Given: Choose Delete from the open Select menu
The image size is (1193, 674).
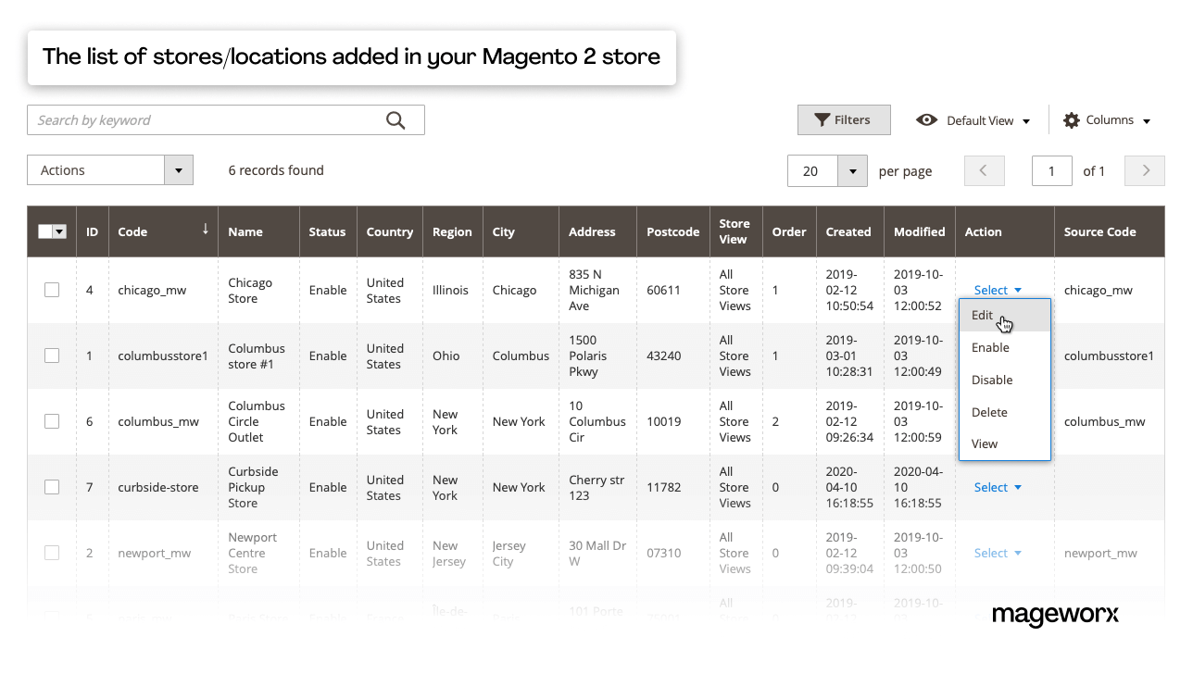Looking at the screenshot, I should click(x=989, y=411).
